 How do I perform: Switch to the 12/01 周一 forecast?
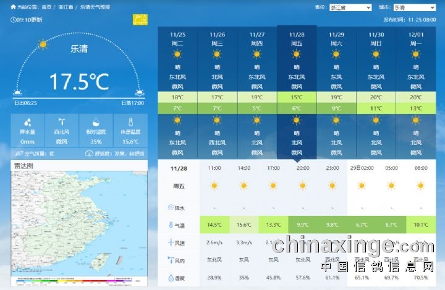click(x=416, y=39)
